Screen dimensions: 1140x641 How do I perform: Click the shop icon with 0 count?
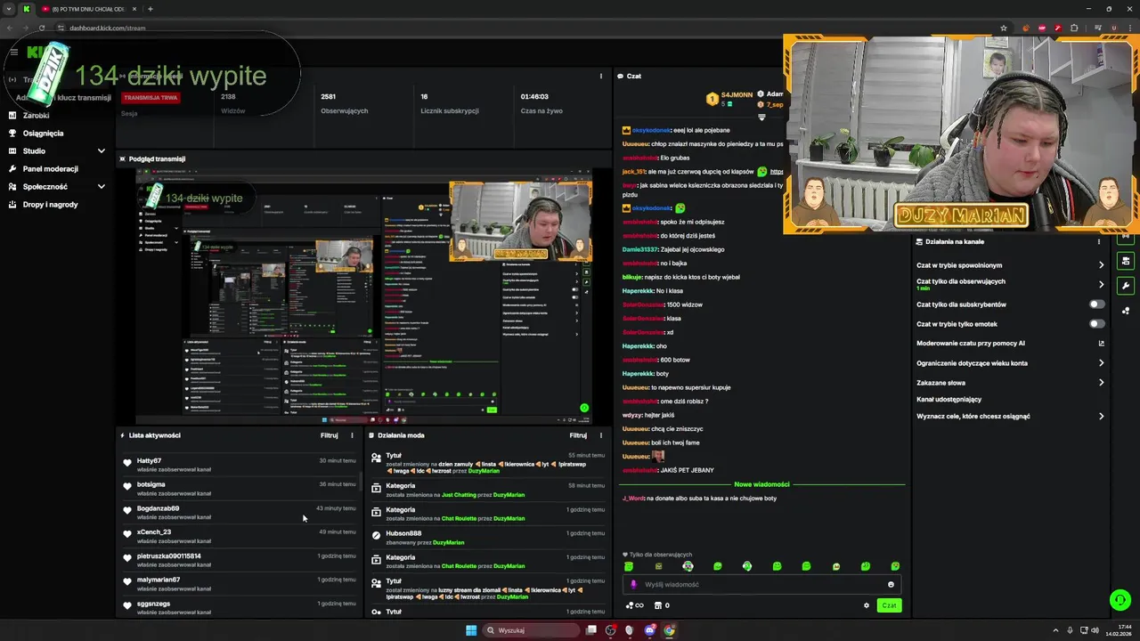pyautogui.click(x=661, y=605)
